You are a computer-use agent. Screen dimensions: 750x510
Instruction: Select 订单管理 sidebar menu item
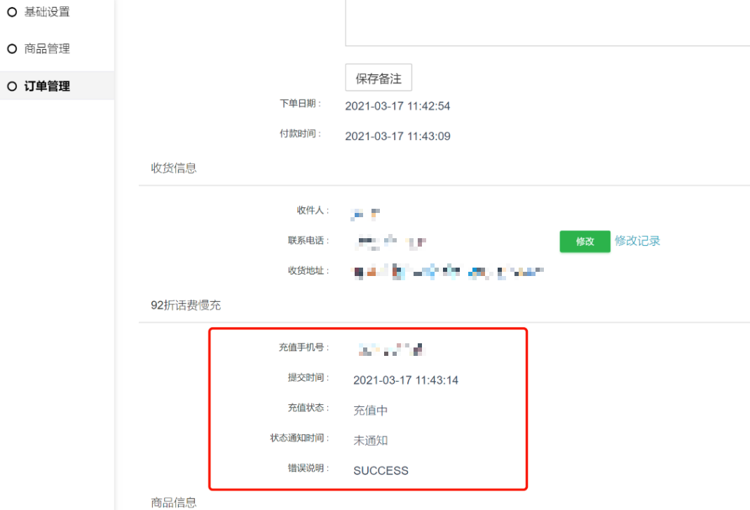47,86
